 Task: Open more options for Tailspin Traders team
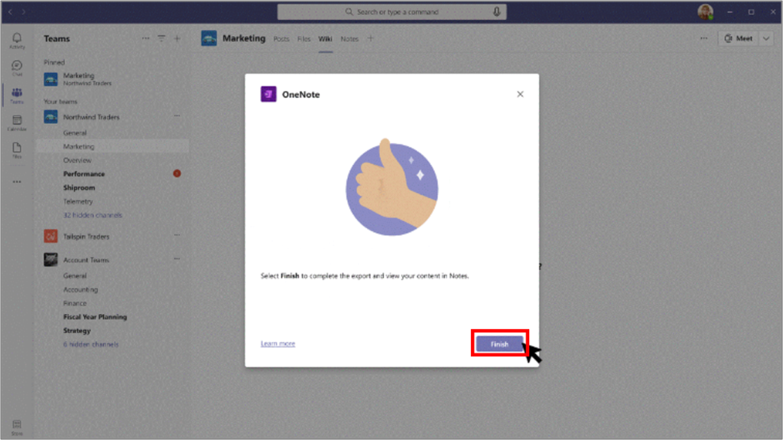coord(177,235)
